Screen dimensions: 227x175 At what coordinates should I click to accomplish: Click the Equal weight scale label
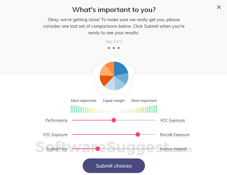[x=114, y=100]
